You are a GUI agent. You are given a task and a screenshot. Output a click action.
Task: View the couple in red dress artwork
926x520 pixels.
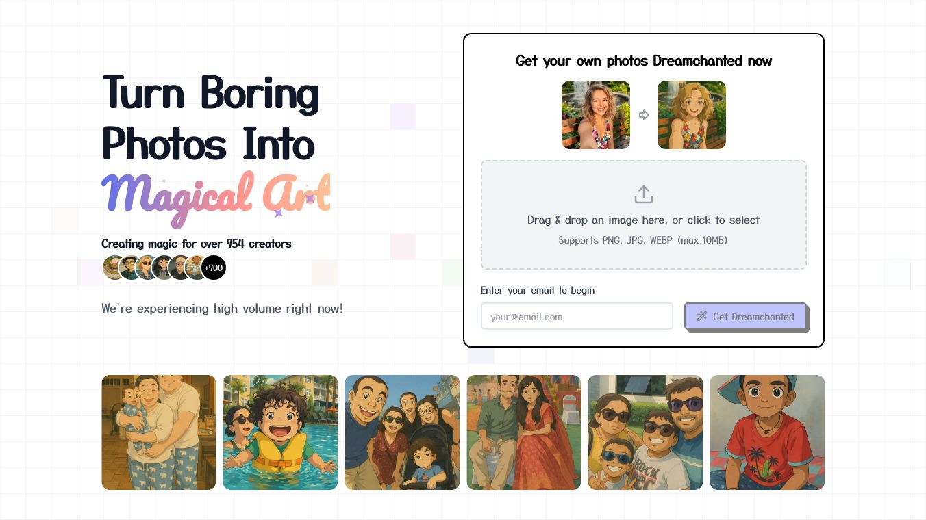click(524, 432)
